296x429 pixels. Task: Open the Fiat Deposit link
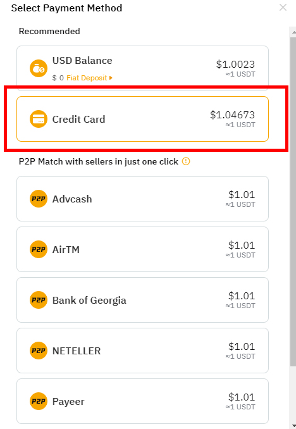click(x=87, y=78)
